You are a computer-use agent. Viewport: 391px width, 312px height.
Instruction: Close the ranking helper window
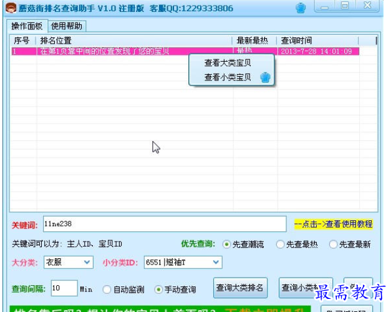pyautogui.click(x=367, y=6)
